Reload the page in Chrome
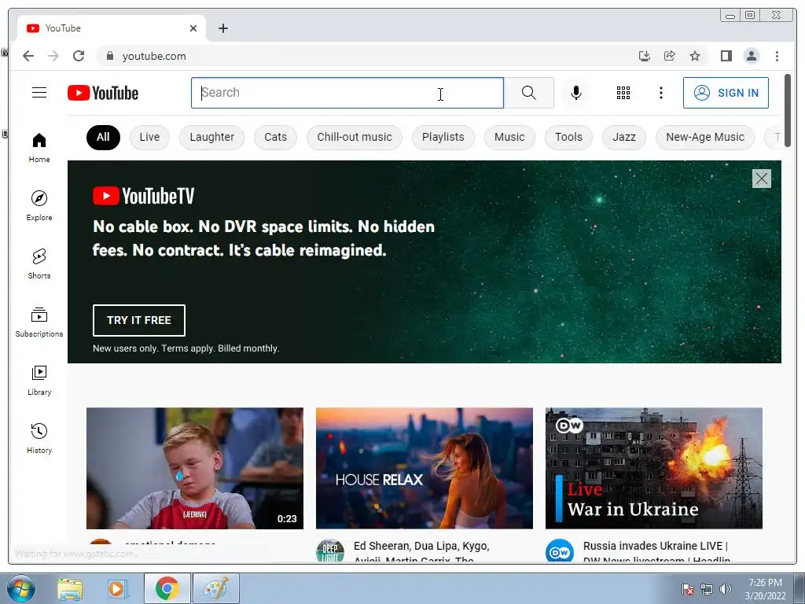805x604 pixels. 79,56
